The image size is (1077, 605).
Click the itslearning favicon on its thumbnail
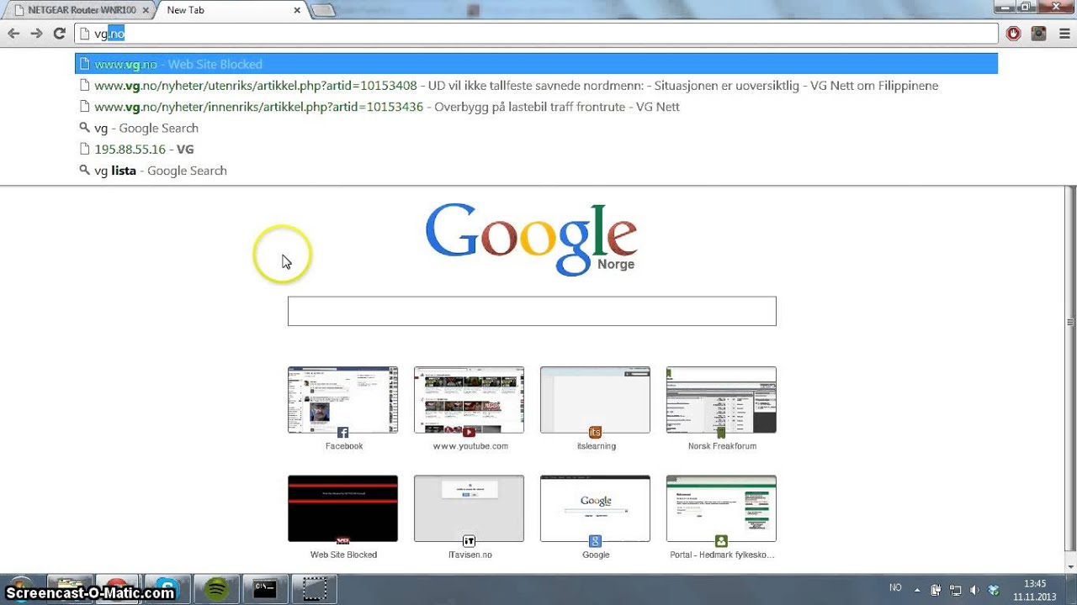coord(596,433)
